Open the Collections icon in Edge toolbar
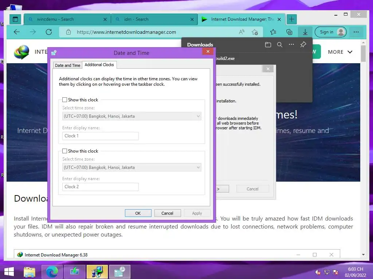This screenshot has height=279, width=373. (x=289, y=32)
